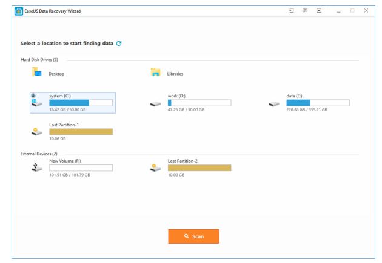Click the 'New Volume (F:)' label

coord(65,161)
